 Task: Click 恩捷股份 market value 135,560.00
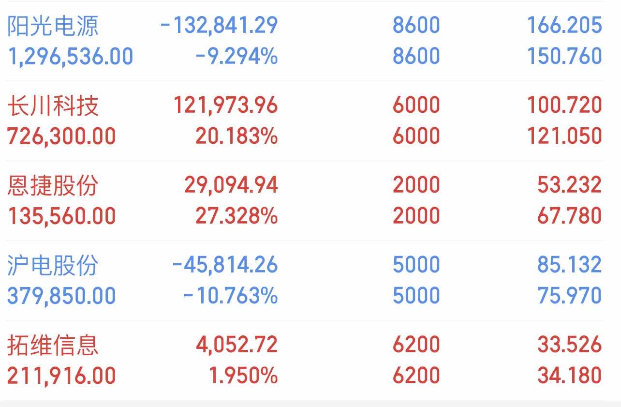[61, 216]
